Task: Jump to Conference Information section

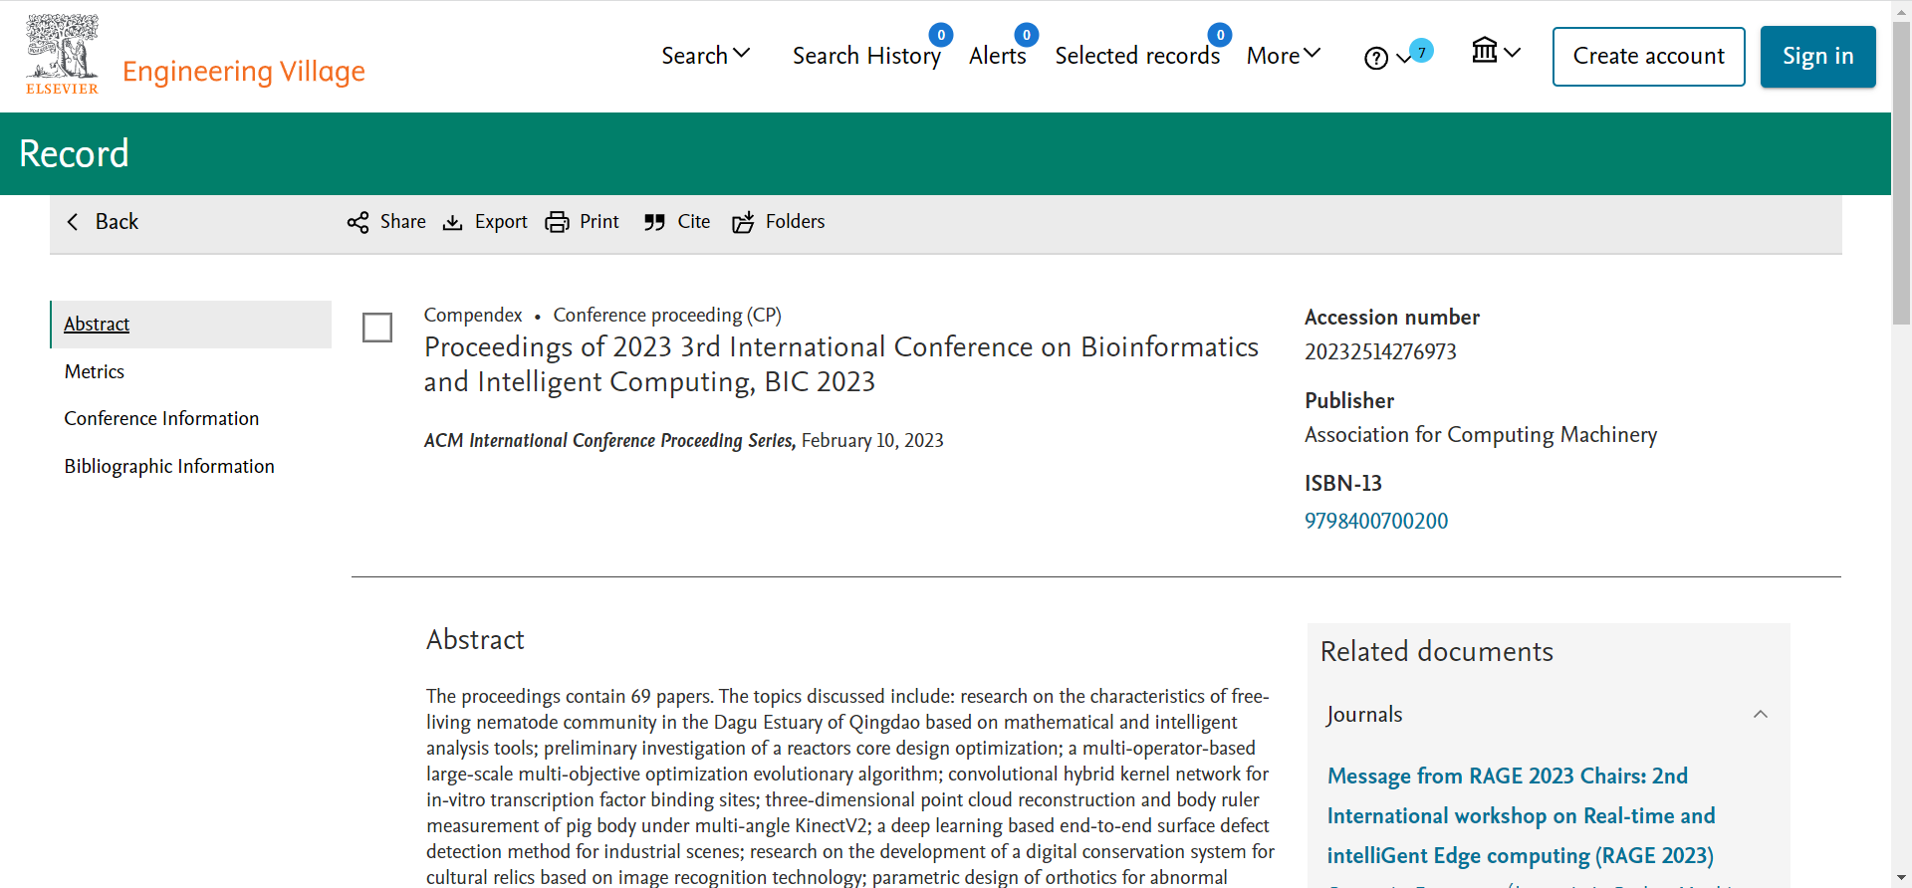Action: click(x=161, y=419)
